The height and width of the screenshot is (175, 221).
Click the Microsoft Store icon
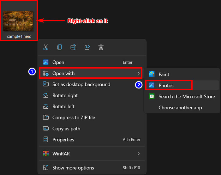pyautogui.click(x=152, y=96)
